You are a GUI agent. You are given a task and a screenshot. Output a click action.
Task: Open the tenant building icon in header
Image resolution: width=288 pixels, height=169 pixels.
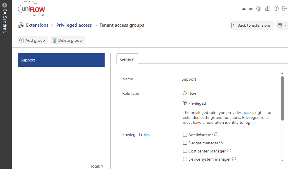[x=267, y=9]
